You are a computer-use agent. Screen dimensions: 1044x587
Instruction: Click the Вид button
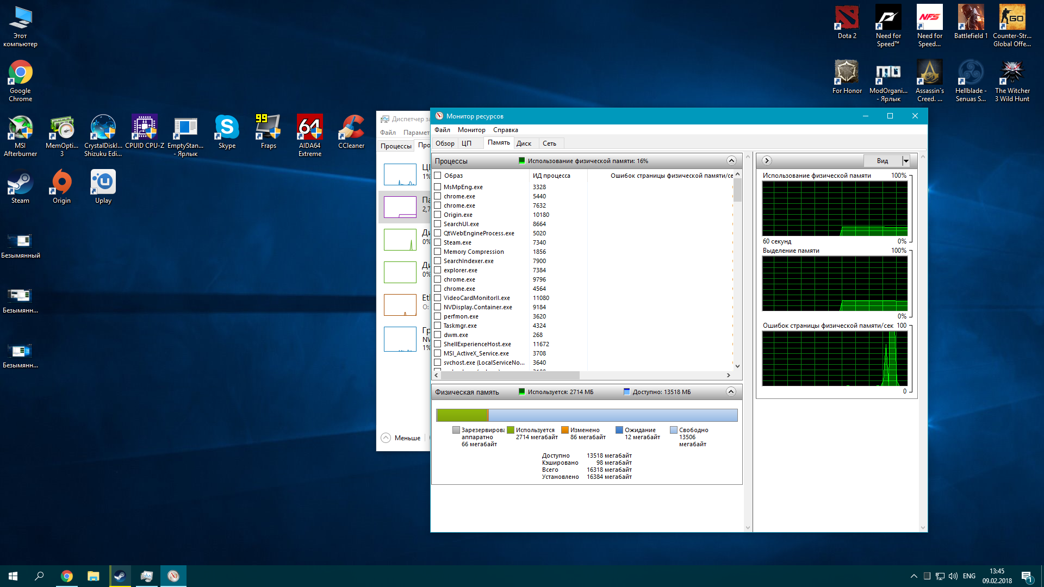click(883, 160)
